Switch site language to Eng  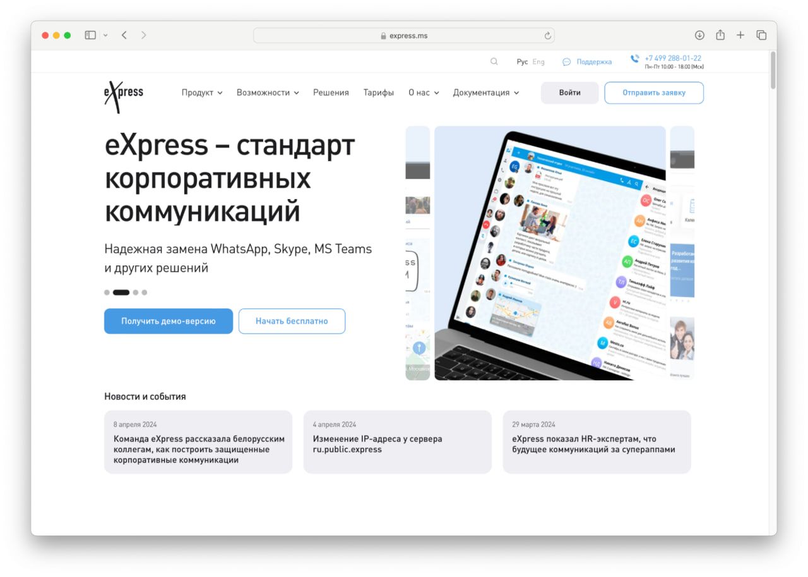[538, 62]
